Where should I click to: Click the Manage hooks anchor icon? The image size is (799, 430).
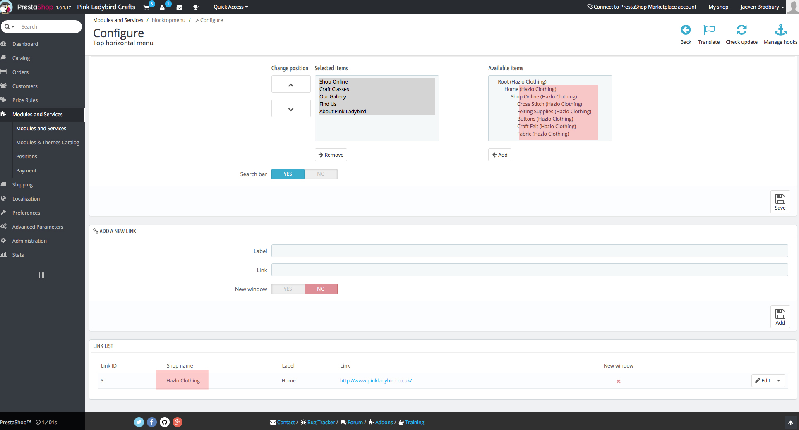click(780, 30)
